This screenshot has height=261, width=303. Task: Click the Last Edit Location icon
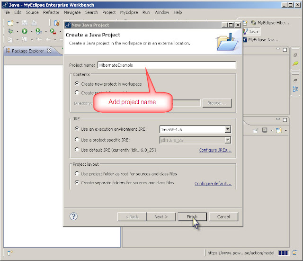click(x=39, y=40)
